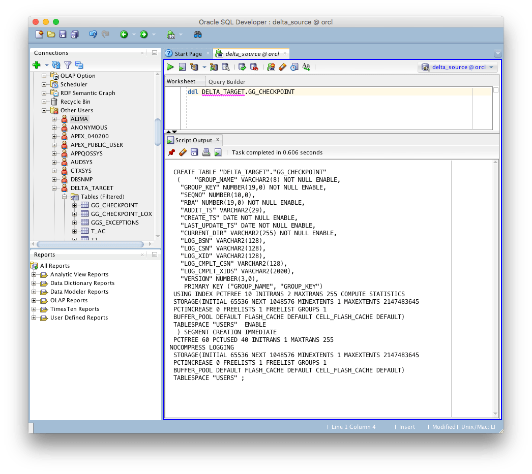Collapse the DELTA_TARGET node
This screenshot has width=532, height=474.
click(x=54, y=188)
